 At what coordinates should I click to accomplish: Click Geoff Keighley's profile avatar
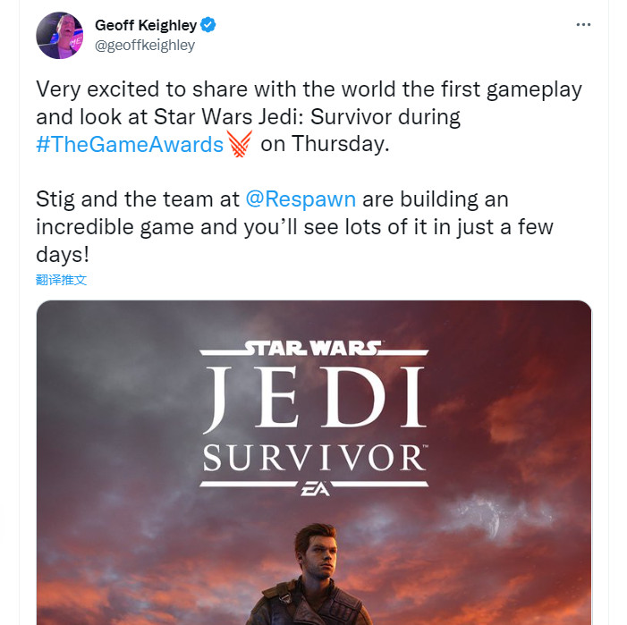(x=61, y=35)
